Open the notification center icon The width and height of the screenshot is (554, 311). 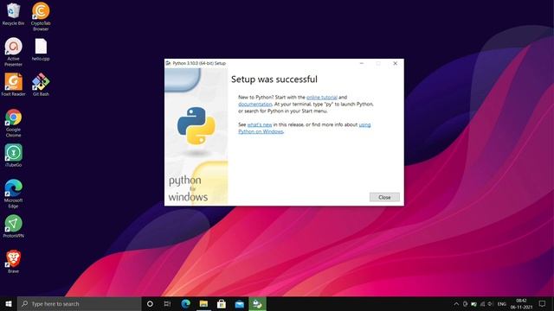coord(543,303)
